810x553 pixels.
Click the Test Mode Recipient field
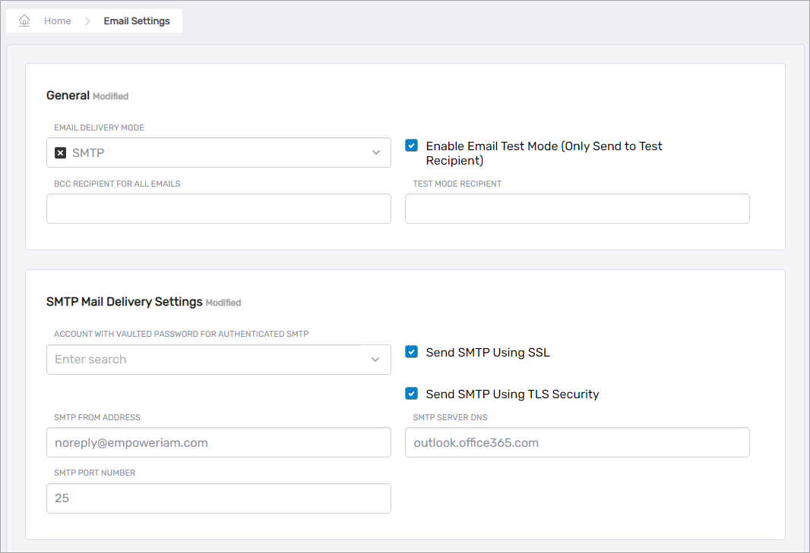tap(577, 208)
